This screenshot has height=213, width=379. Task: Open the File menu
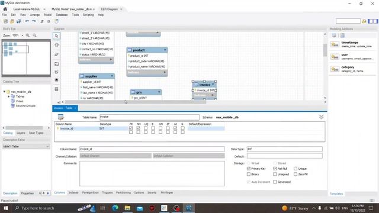click(4, 15)
